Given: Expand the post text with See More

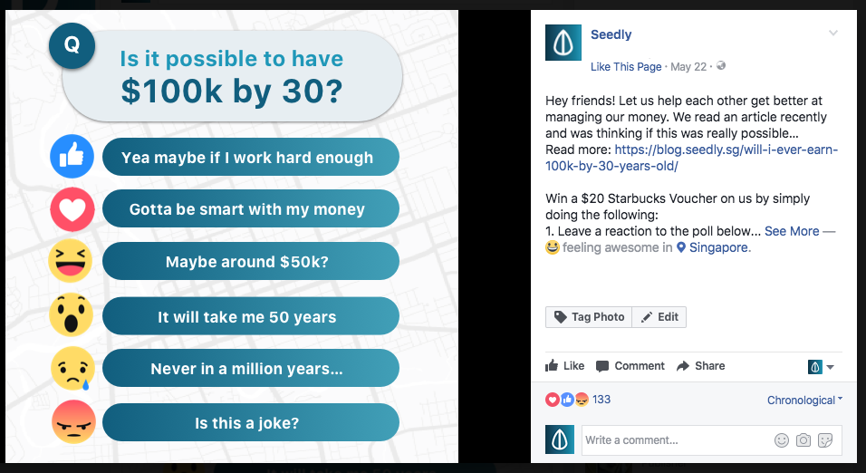Looking at the screenshot, I should (792, 231).
